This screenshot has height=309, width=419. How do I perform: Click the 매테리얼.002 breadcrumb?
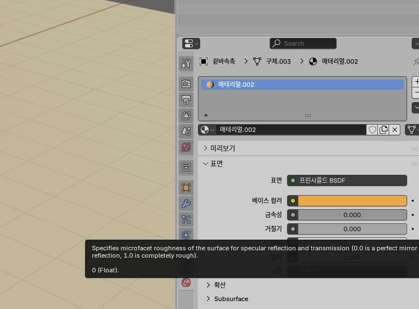pos(333,61)
